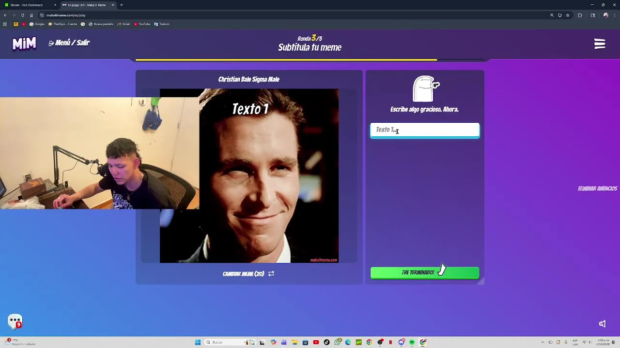This screenshot has width=620, height=348.
Task: Toggle the sound mute icon
Action: (602, 324)
